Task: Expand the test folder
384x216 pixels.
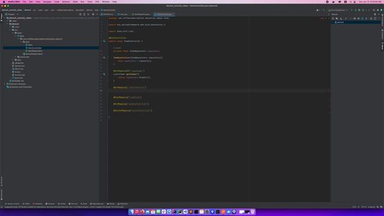Action: [x=13, y=60]
